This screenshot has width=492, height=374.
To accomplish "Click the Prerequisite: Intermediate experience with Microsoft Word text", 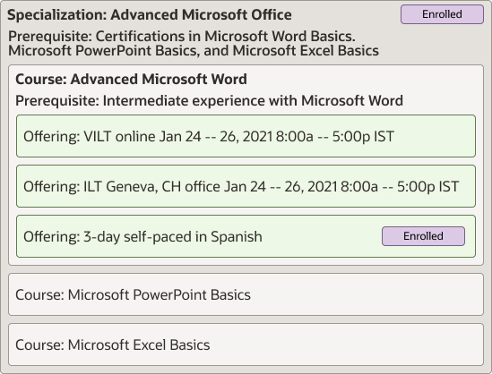I will 210,101.
